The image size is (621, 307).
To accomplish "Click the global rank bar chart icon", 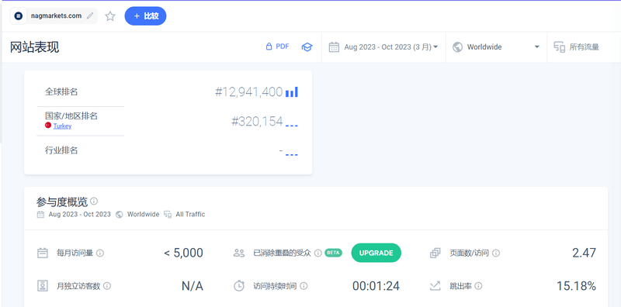I will pos(292,92).
